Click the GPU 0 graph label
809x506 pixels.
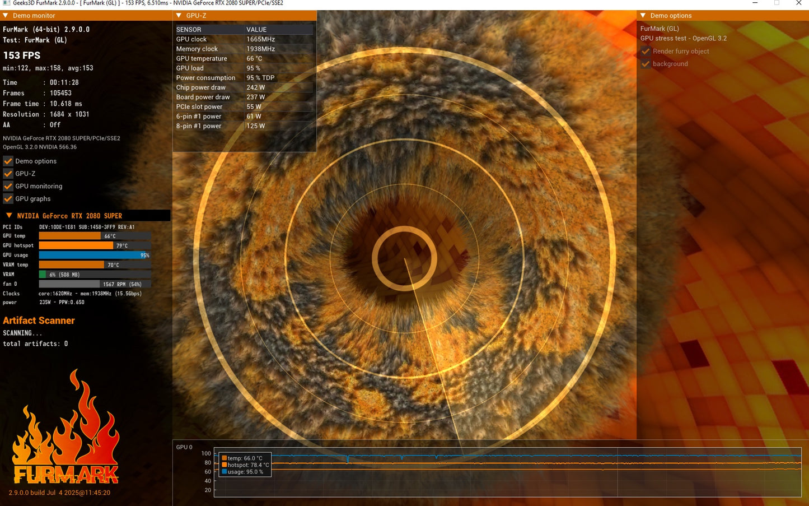184,447
